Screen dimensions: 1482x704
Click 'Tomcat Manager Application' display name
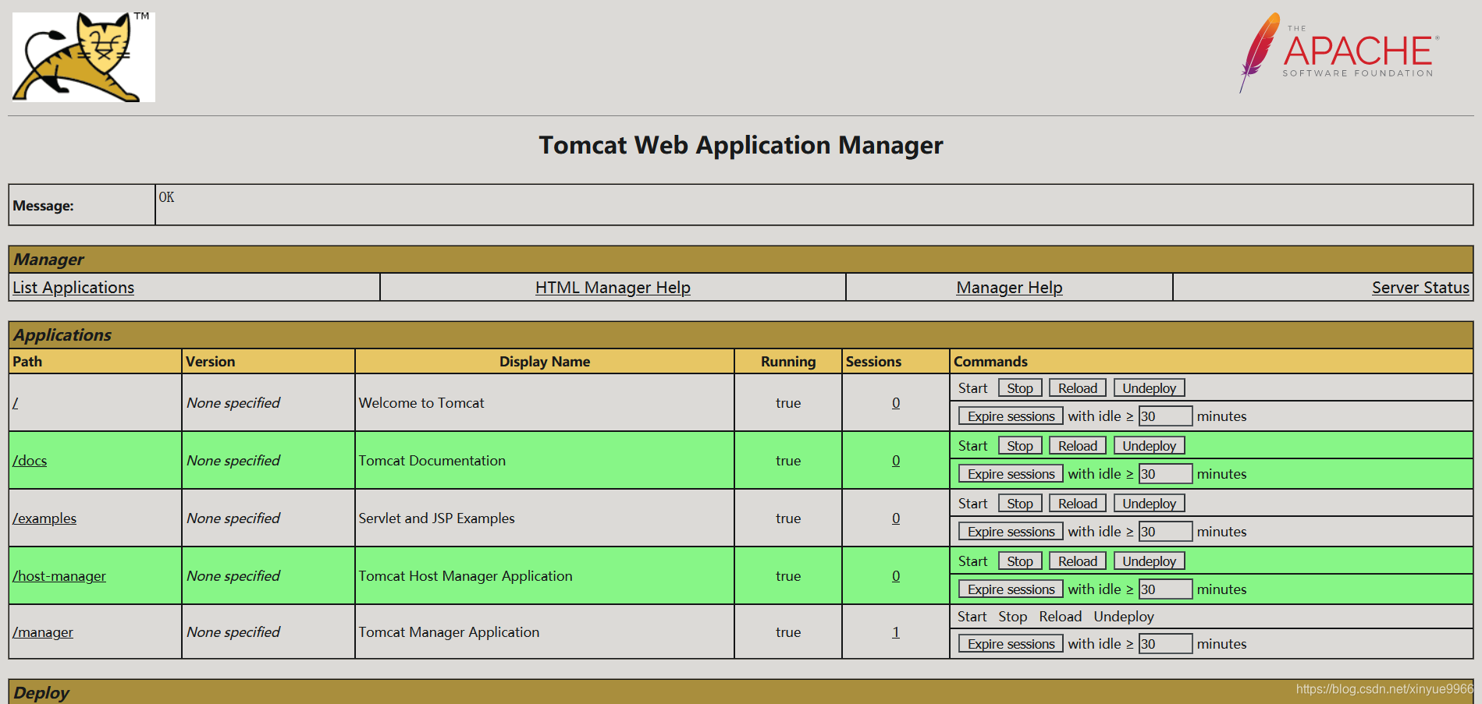(449, 632)
